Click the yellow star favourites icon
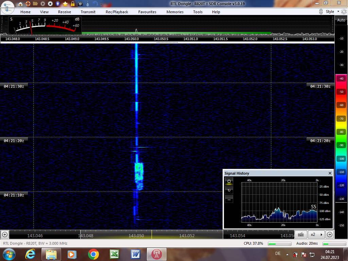The height and width of the screenshot is (261, 348). coord(65,4)
